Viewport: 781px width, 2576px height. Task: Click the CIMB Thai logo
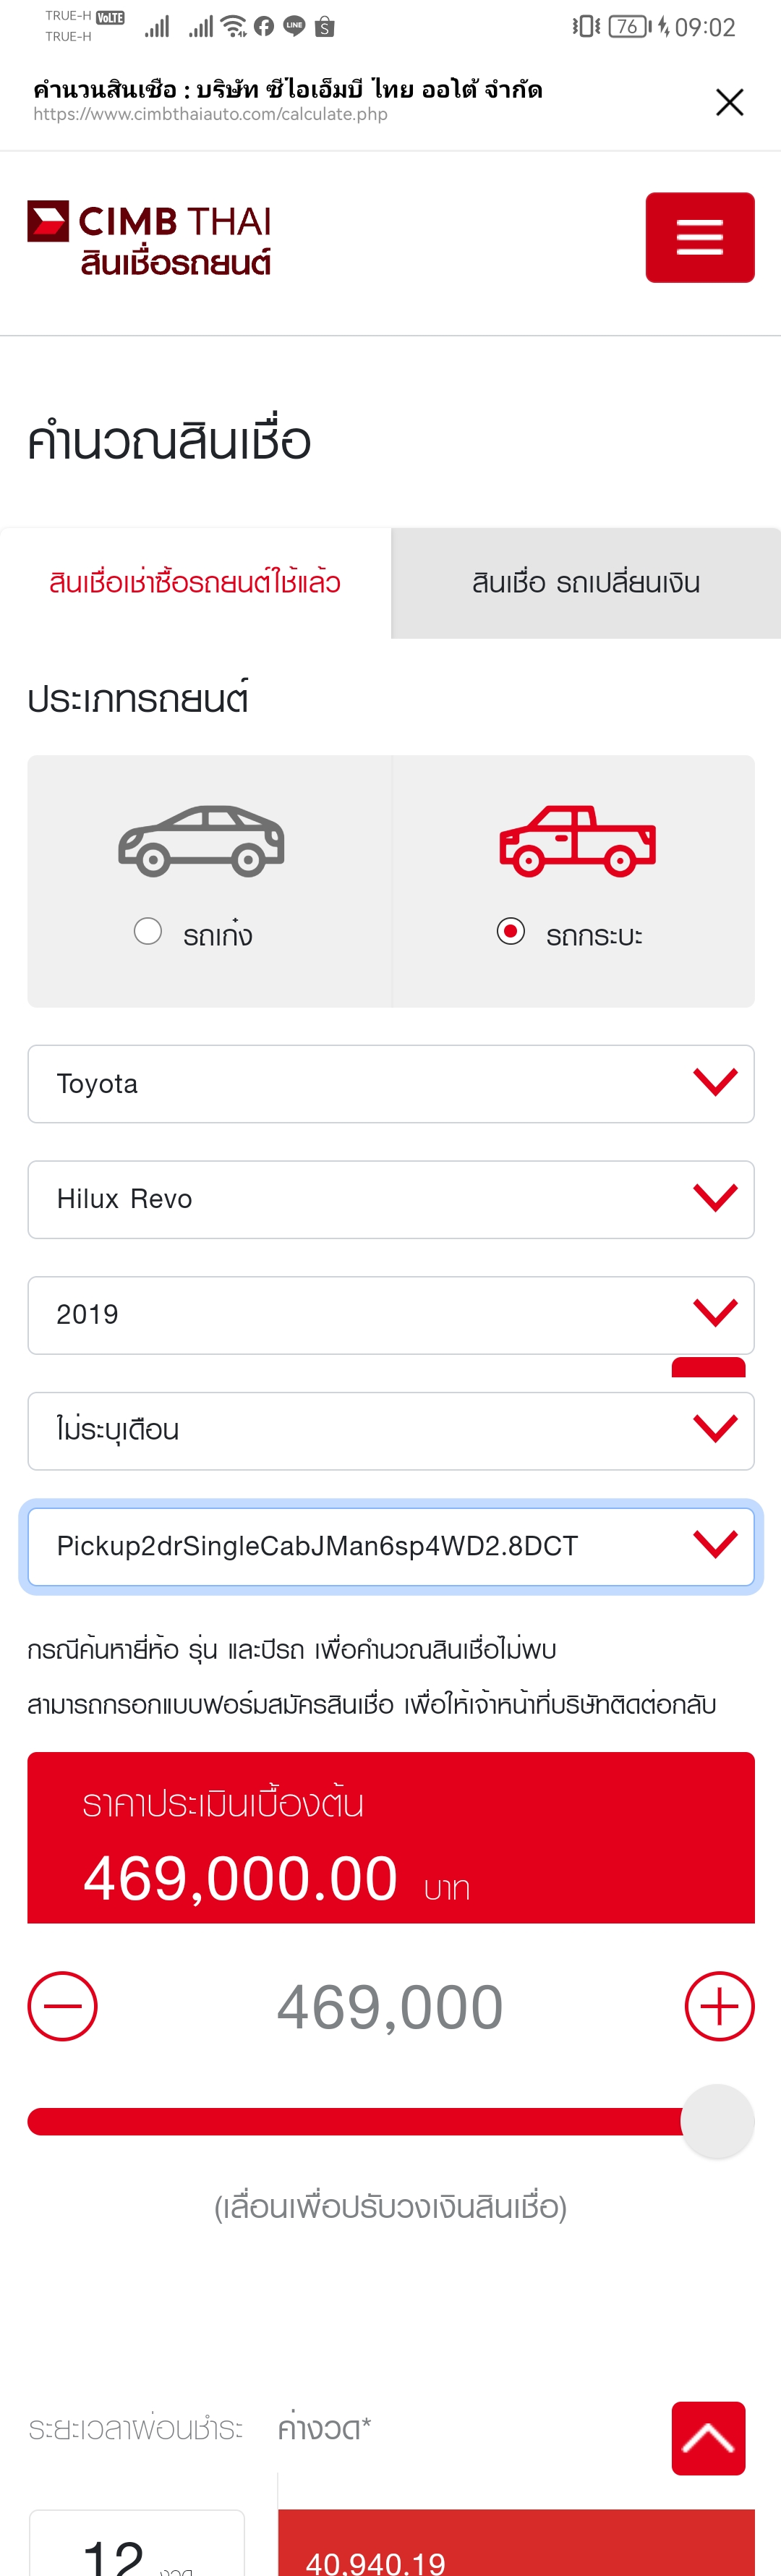(150, 238)
